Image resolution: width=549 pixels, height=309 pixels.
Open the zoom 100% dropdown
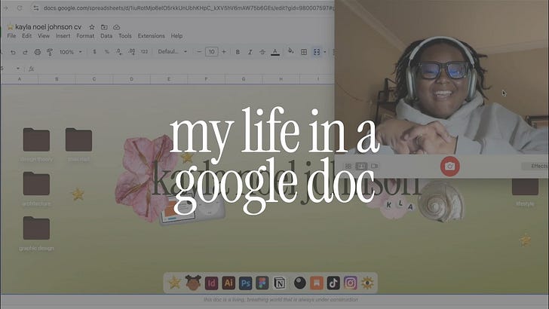(70, 52)
